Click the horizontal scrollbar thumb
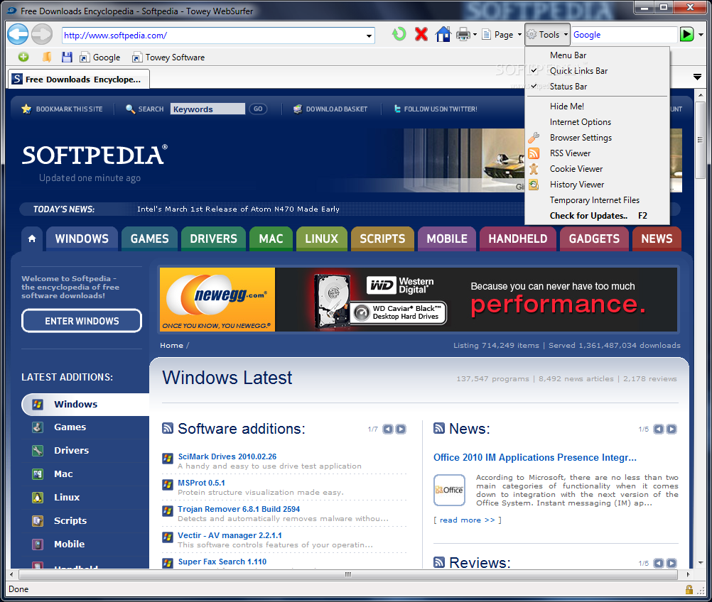Viewport: 712px width, 602px height. pos(347,574)
